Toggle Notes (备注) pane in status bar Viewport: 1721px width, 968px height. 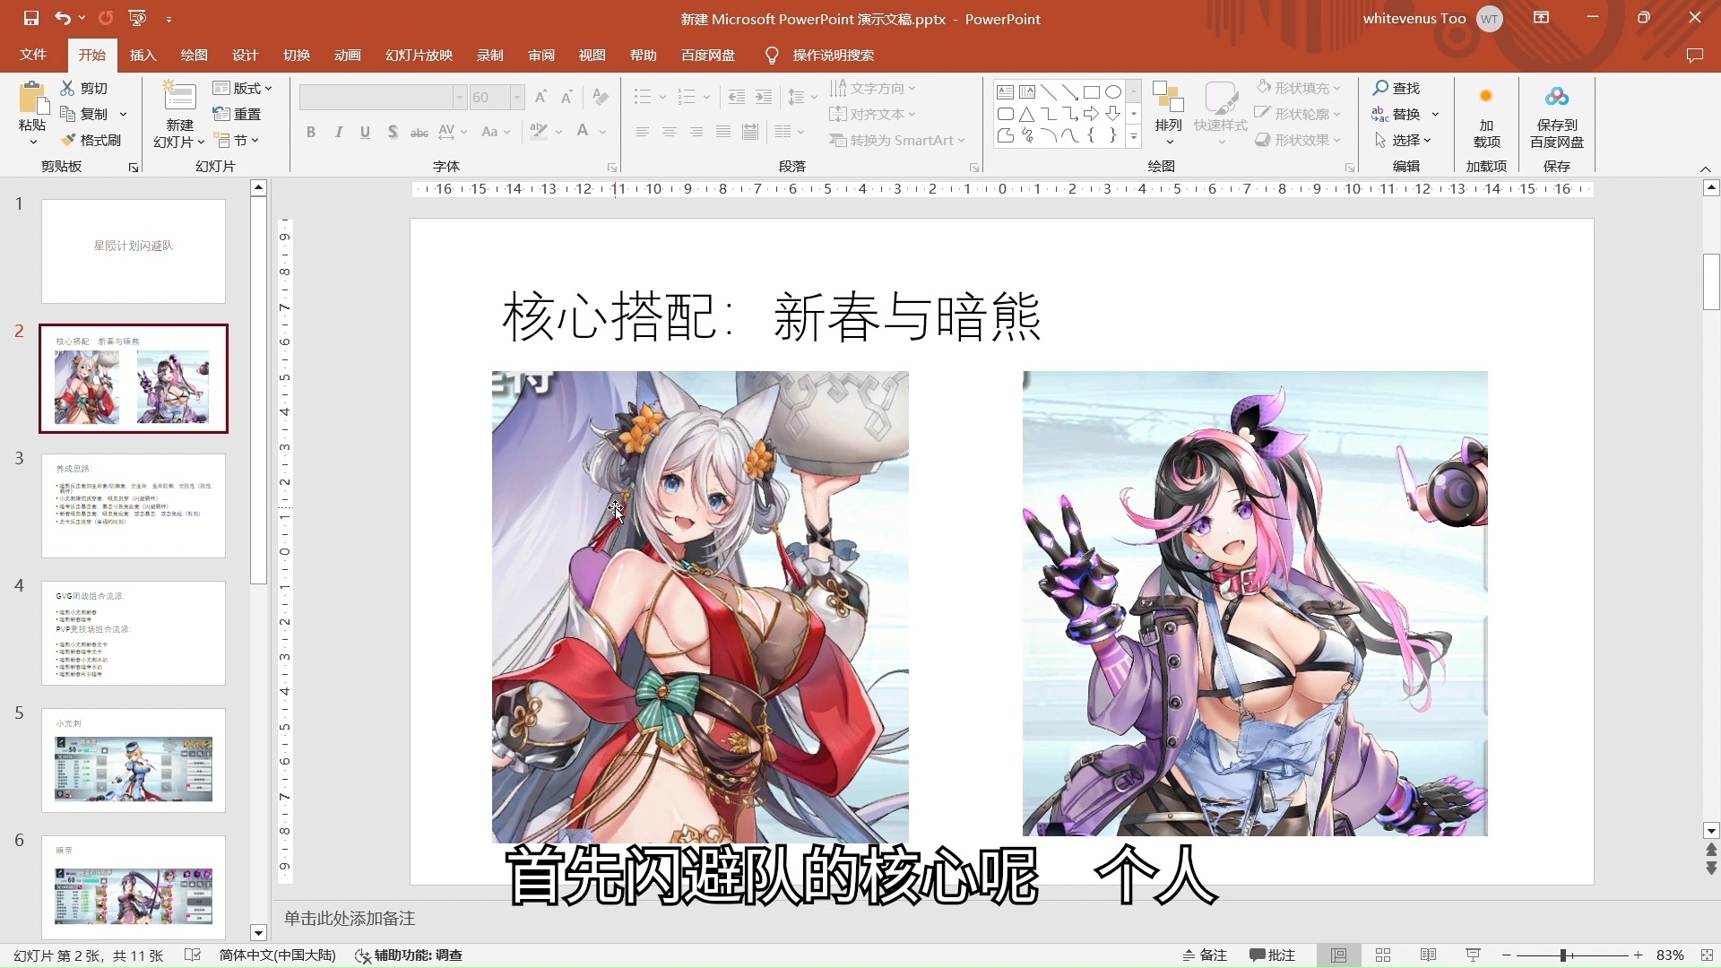coord(1205,955)
